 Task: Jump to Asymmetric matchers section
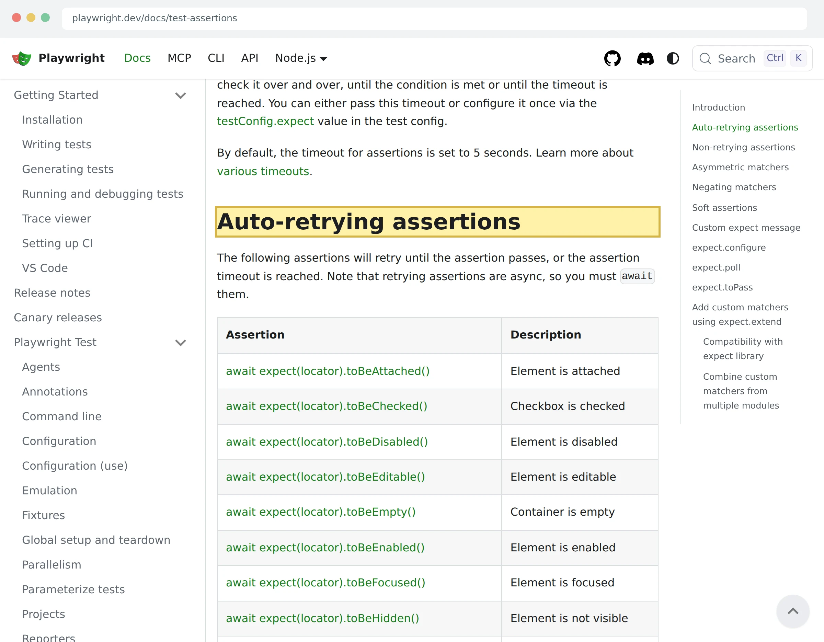[x=740, y=168]
